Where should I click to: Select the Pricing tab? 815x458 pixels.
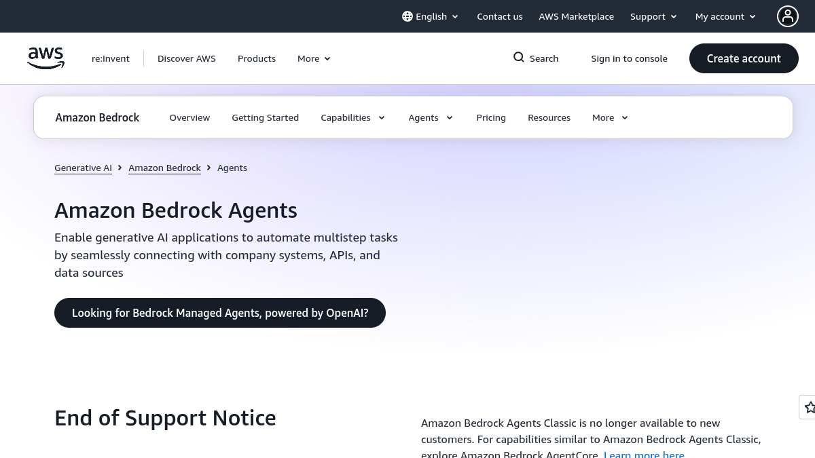[x=491, y=117]
